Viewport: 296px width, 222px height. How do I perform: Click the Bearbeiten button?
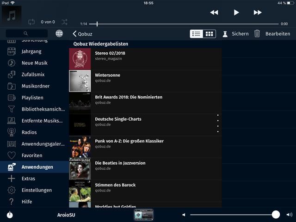[277, 34]
